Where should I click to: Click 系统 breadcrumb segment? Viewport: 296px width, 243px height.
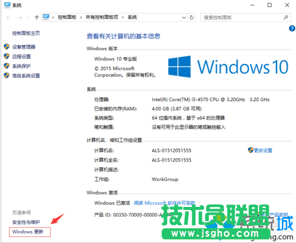(x=132, y=17)
